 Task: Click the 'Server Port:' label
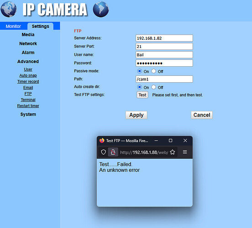point(84,46)
